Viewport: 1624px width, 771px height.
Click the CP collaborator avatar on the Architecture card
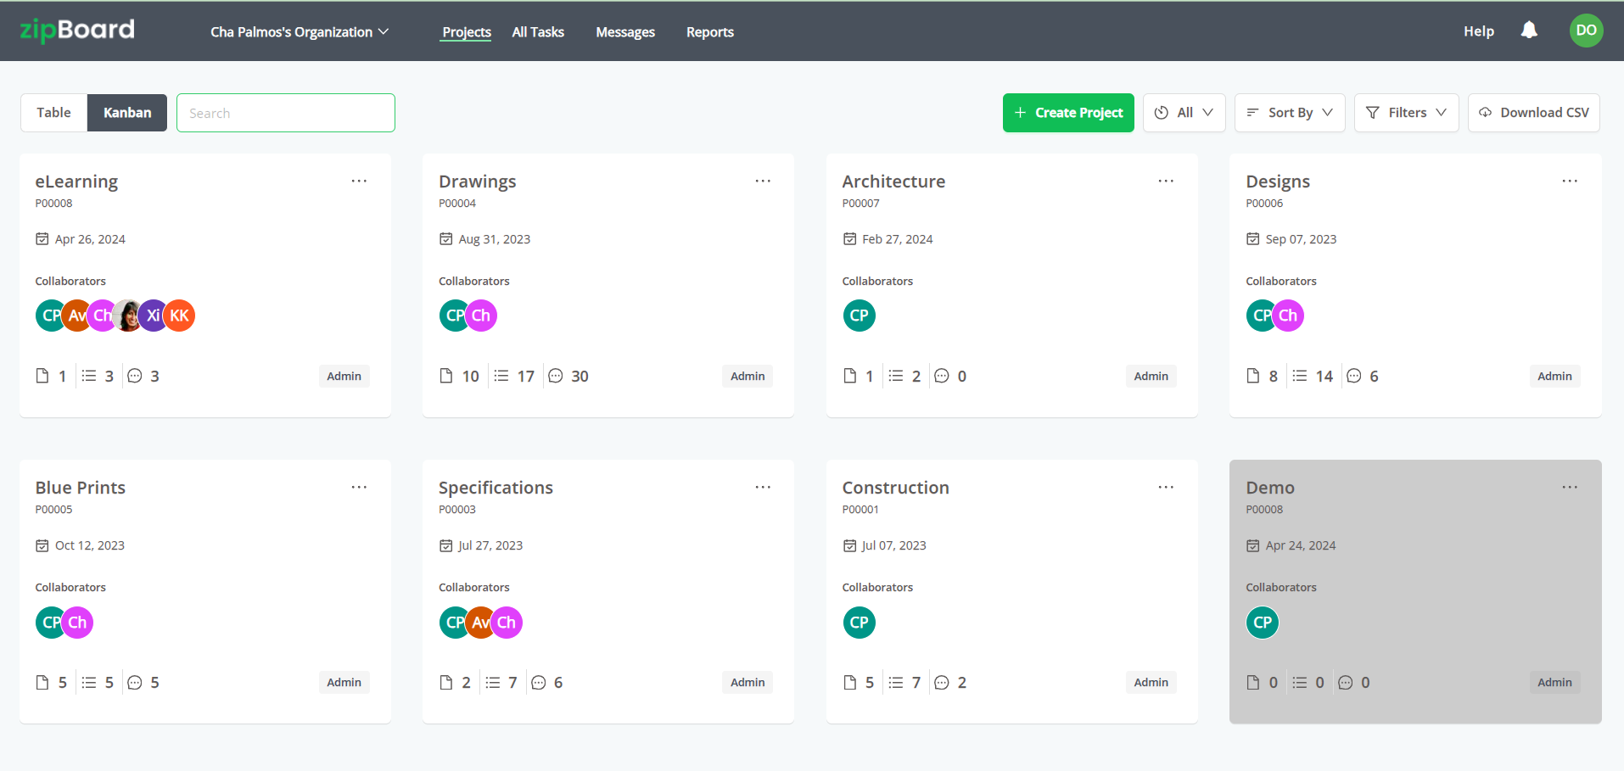(859, 315)
